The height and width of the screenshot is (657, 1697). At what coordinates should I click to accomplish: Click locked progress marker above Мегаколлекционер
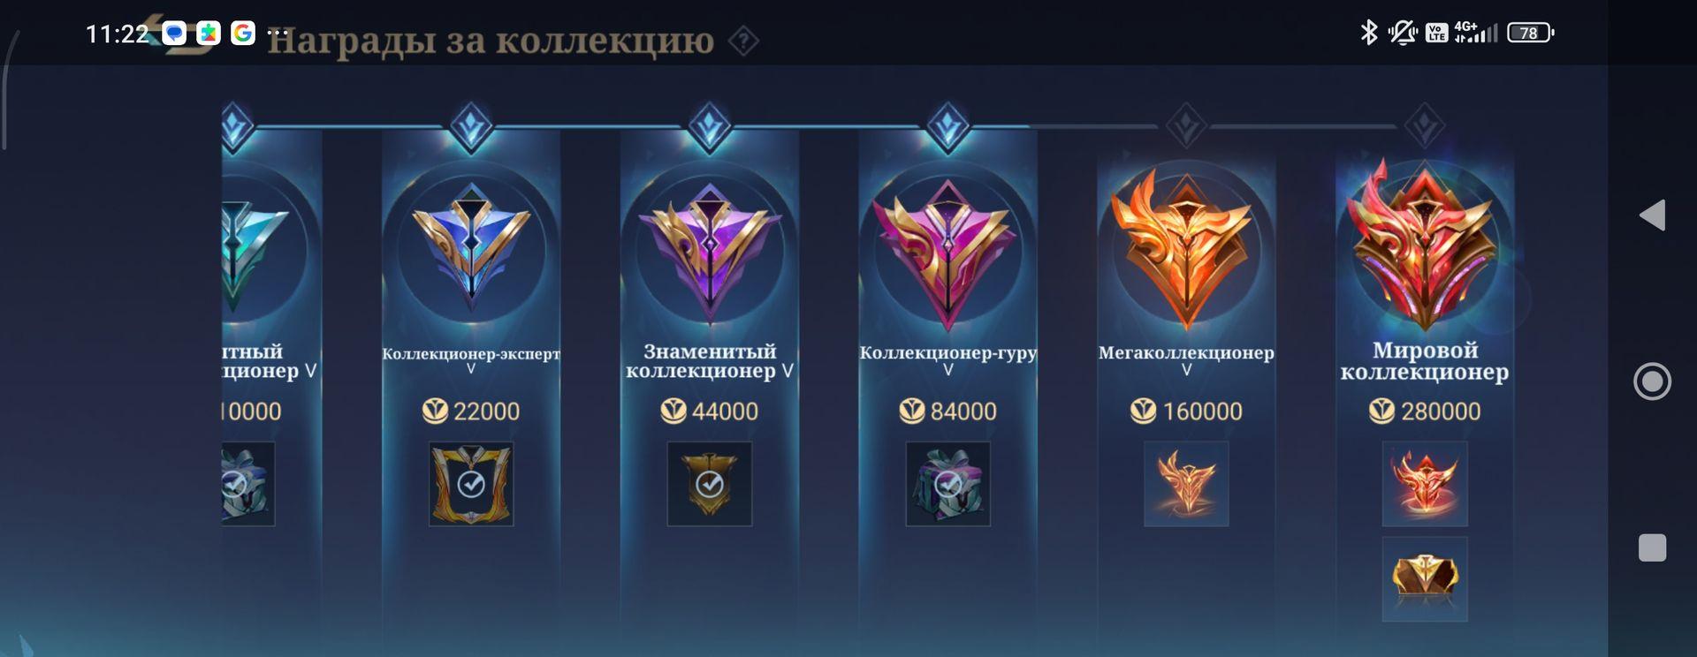pyautogui.click(x=1186, y=127)
